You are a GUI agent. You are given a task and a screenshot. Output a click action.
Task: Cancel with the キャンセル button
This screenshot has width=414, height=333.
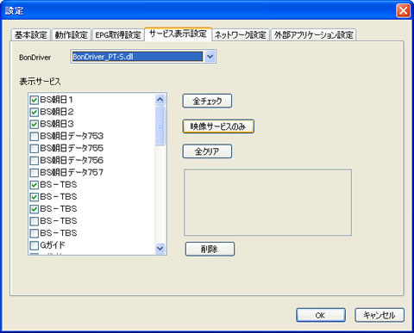pos(379,315)
